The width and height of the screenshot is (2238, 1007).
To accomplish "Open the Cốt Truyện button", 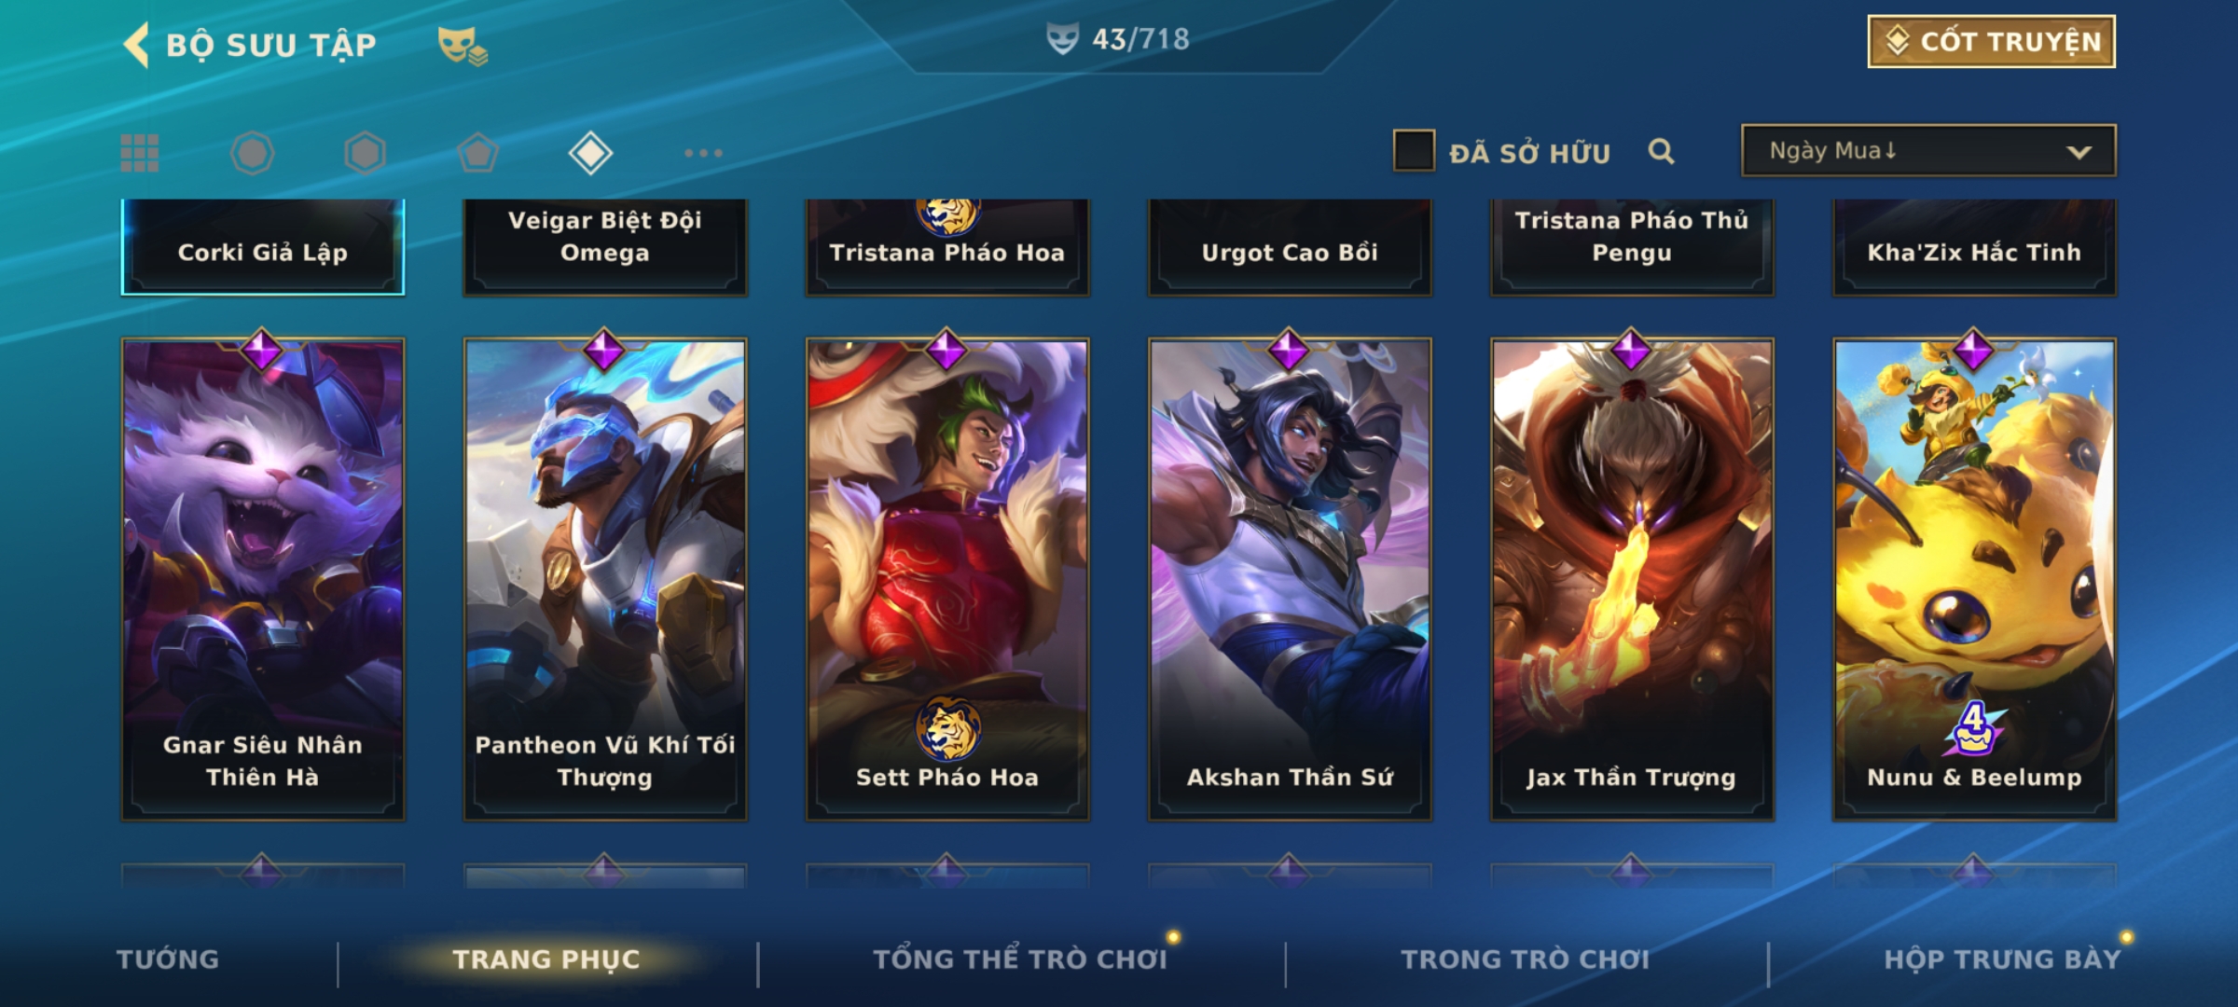I will (x=1991, y=41).
